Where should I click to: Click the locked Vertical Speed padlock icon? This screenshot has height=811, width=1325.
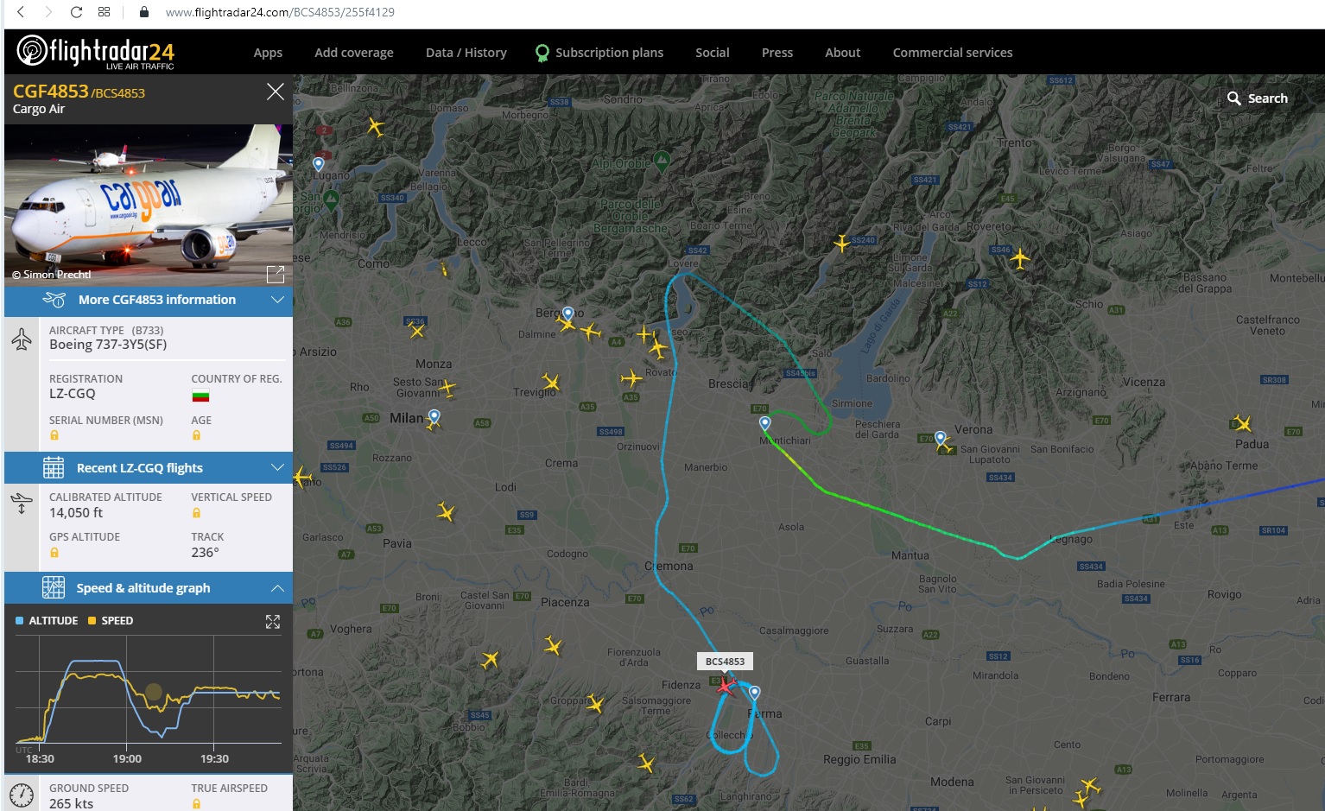click(x=196, y=513)
